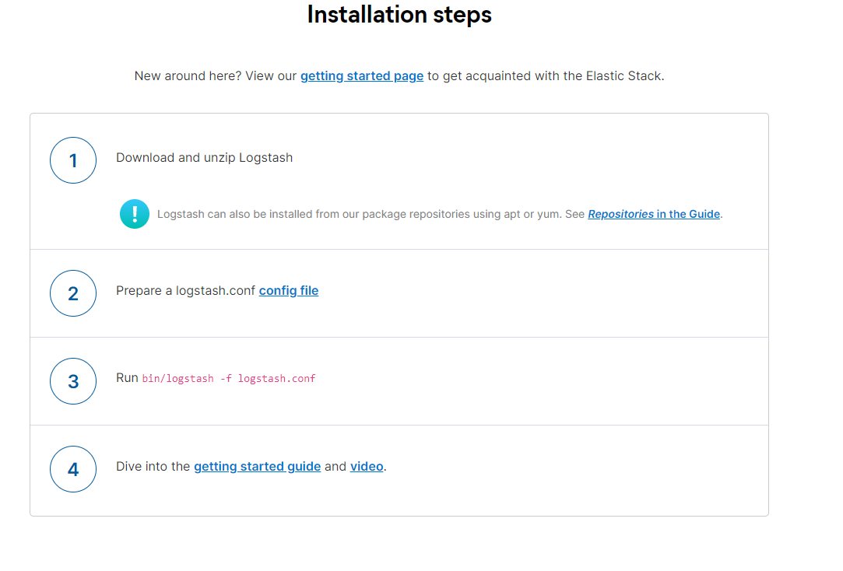Click the step 2 circle icon
Image resolution: width=843 pixels, height=571 pixels.
[73, 293]
